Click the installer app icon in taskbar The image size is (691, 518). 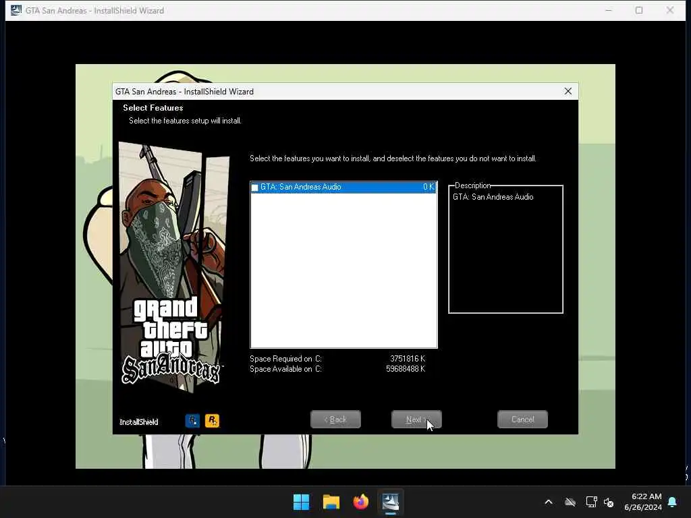(391, 502)
